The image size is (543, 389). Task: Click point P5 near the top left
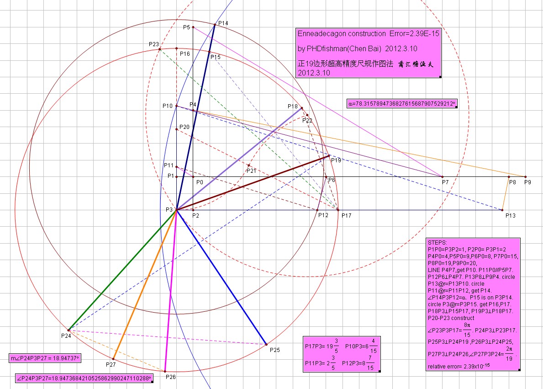194,27
